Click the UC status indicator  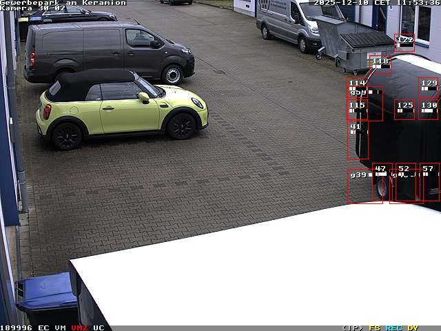[99, 328]
